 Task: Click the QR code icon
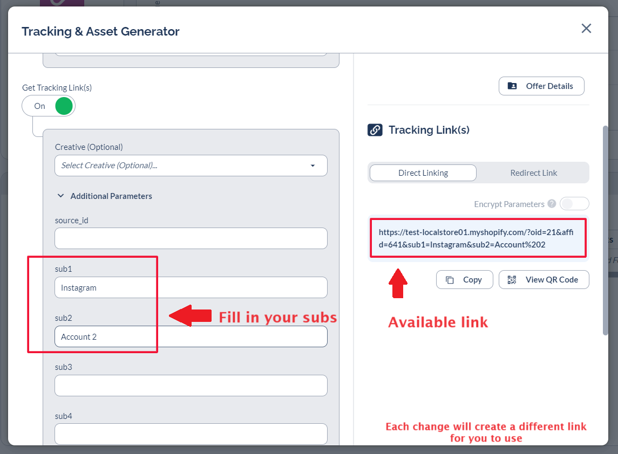click(x=512, y=280)
